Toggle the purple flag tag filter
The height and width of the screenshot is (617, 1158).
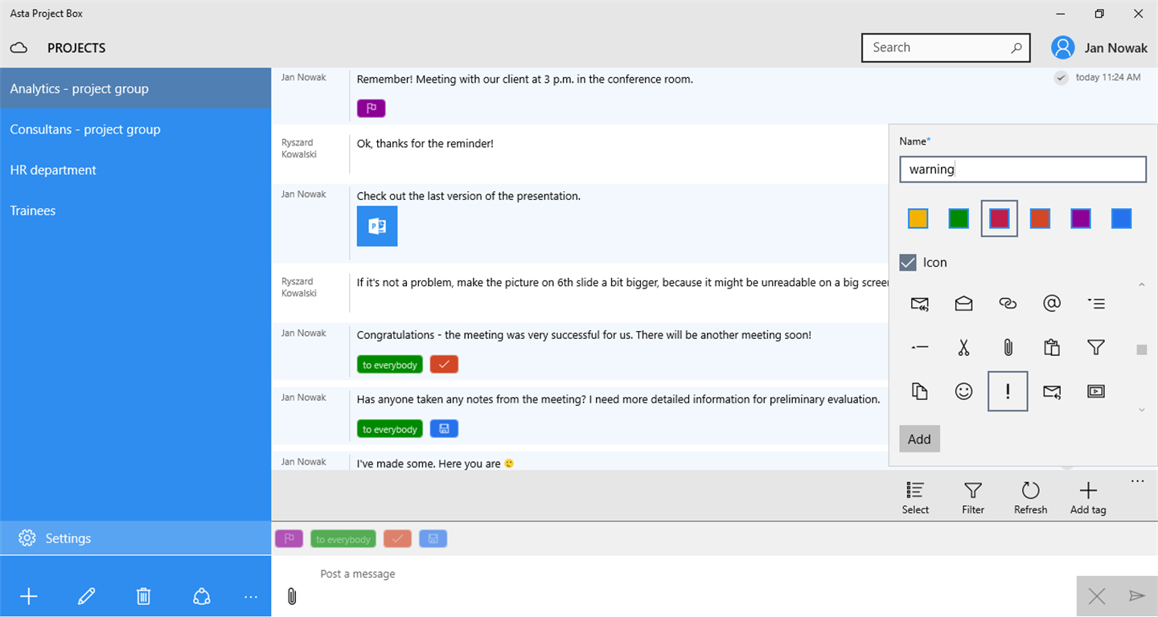[x=289, y=539]
